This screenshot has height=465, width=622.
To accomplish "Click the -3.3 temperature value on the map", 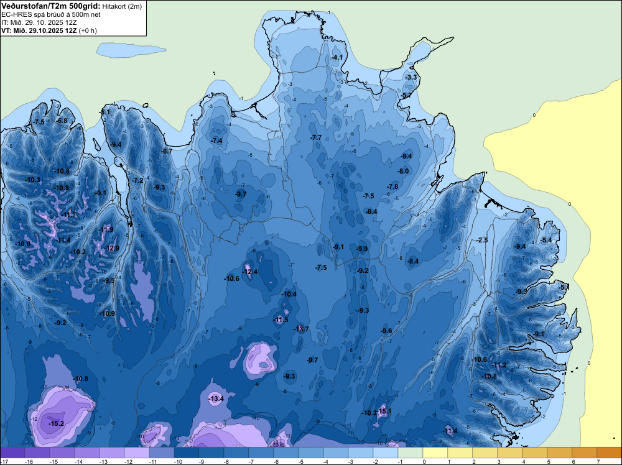I will [x=411, y=77].
